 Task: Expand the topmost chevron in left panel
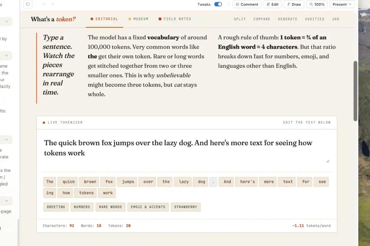click(6, 22)
